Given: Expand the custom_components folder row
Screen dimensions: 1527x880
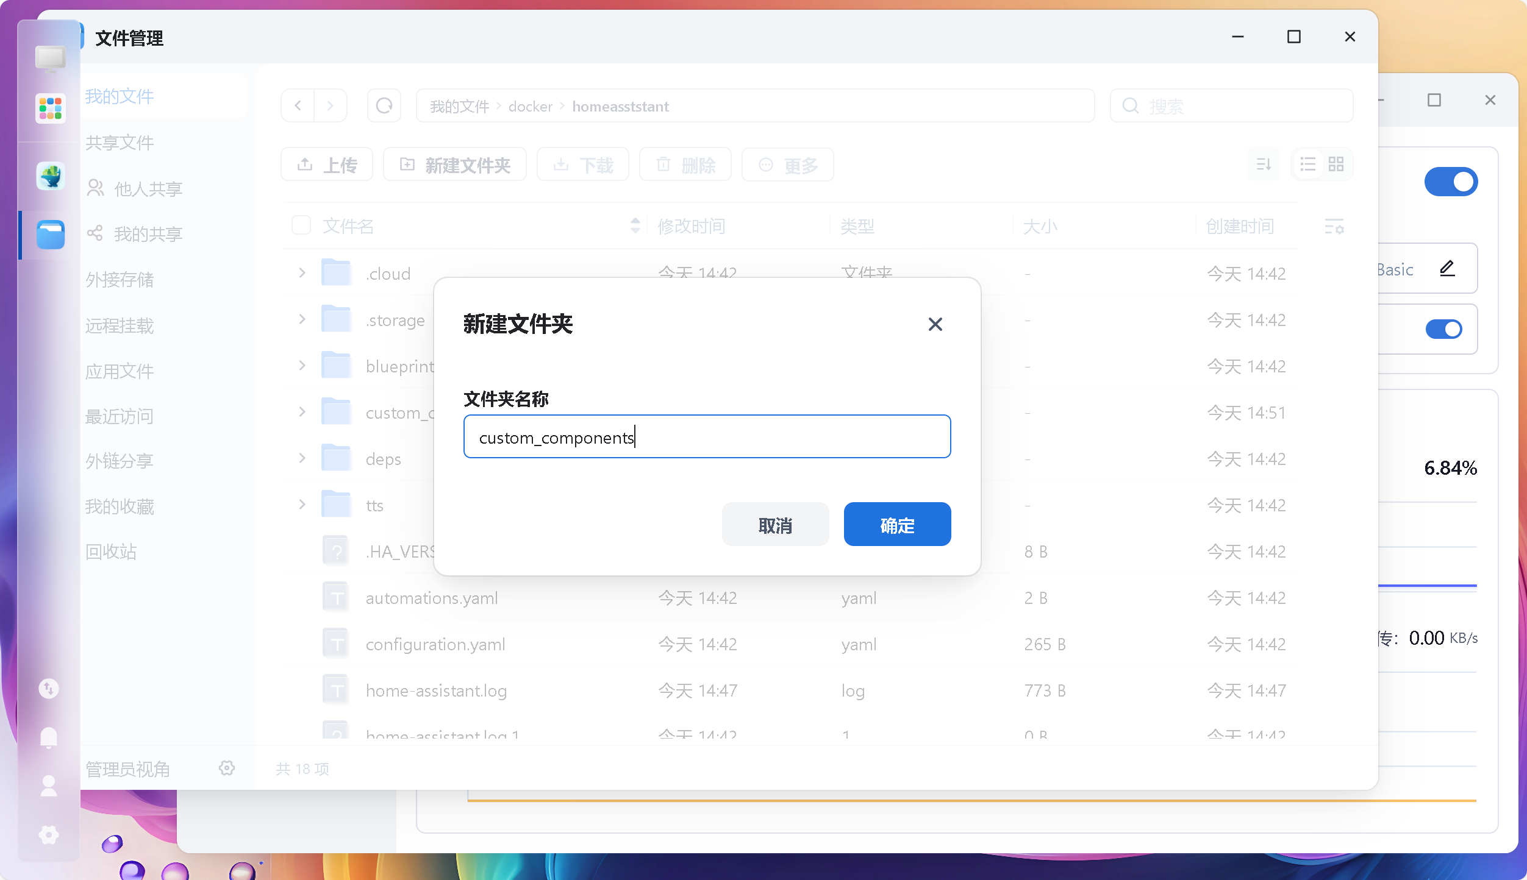Looking at the screenshot, I should [x=302, y=412].
